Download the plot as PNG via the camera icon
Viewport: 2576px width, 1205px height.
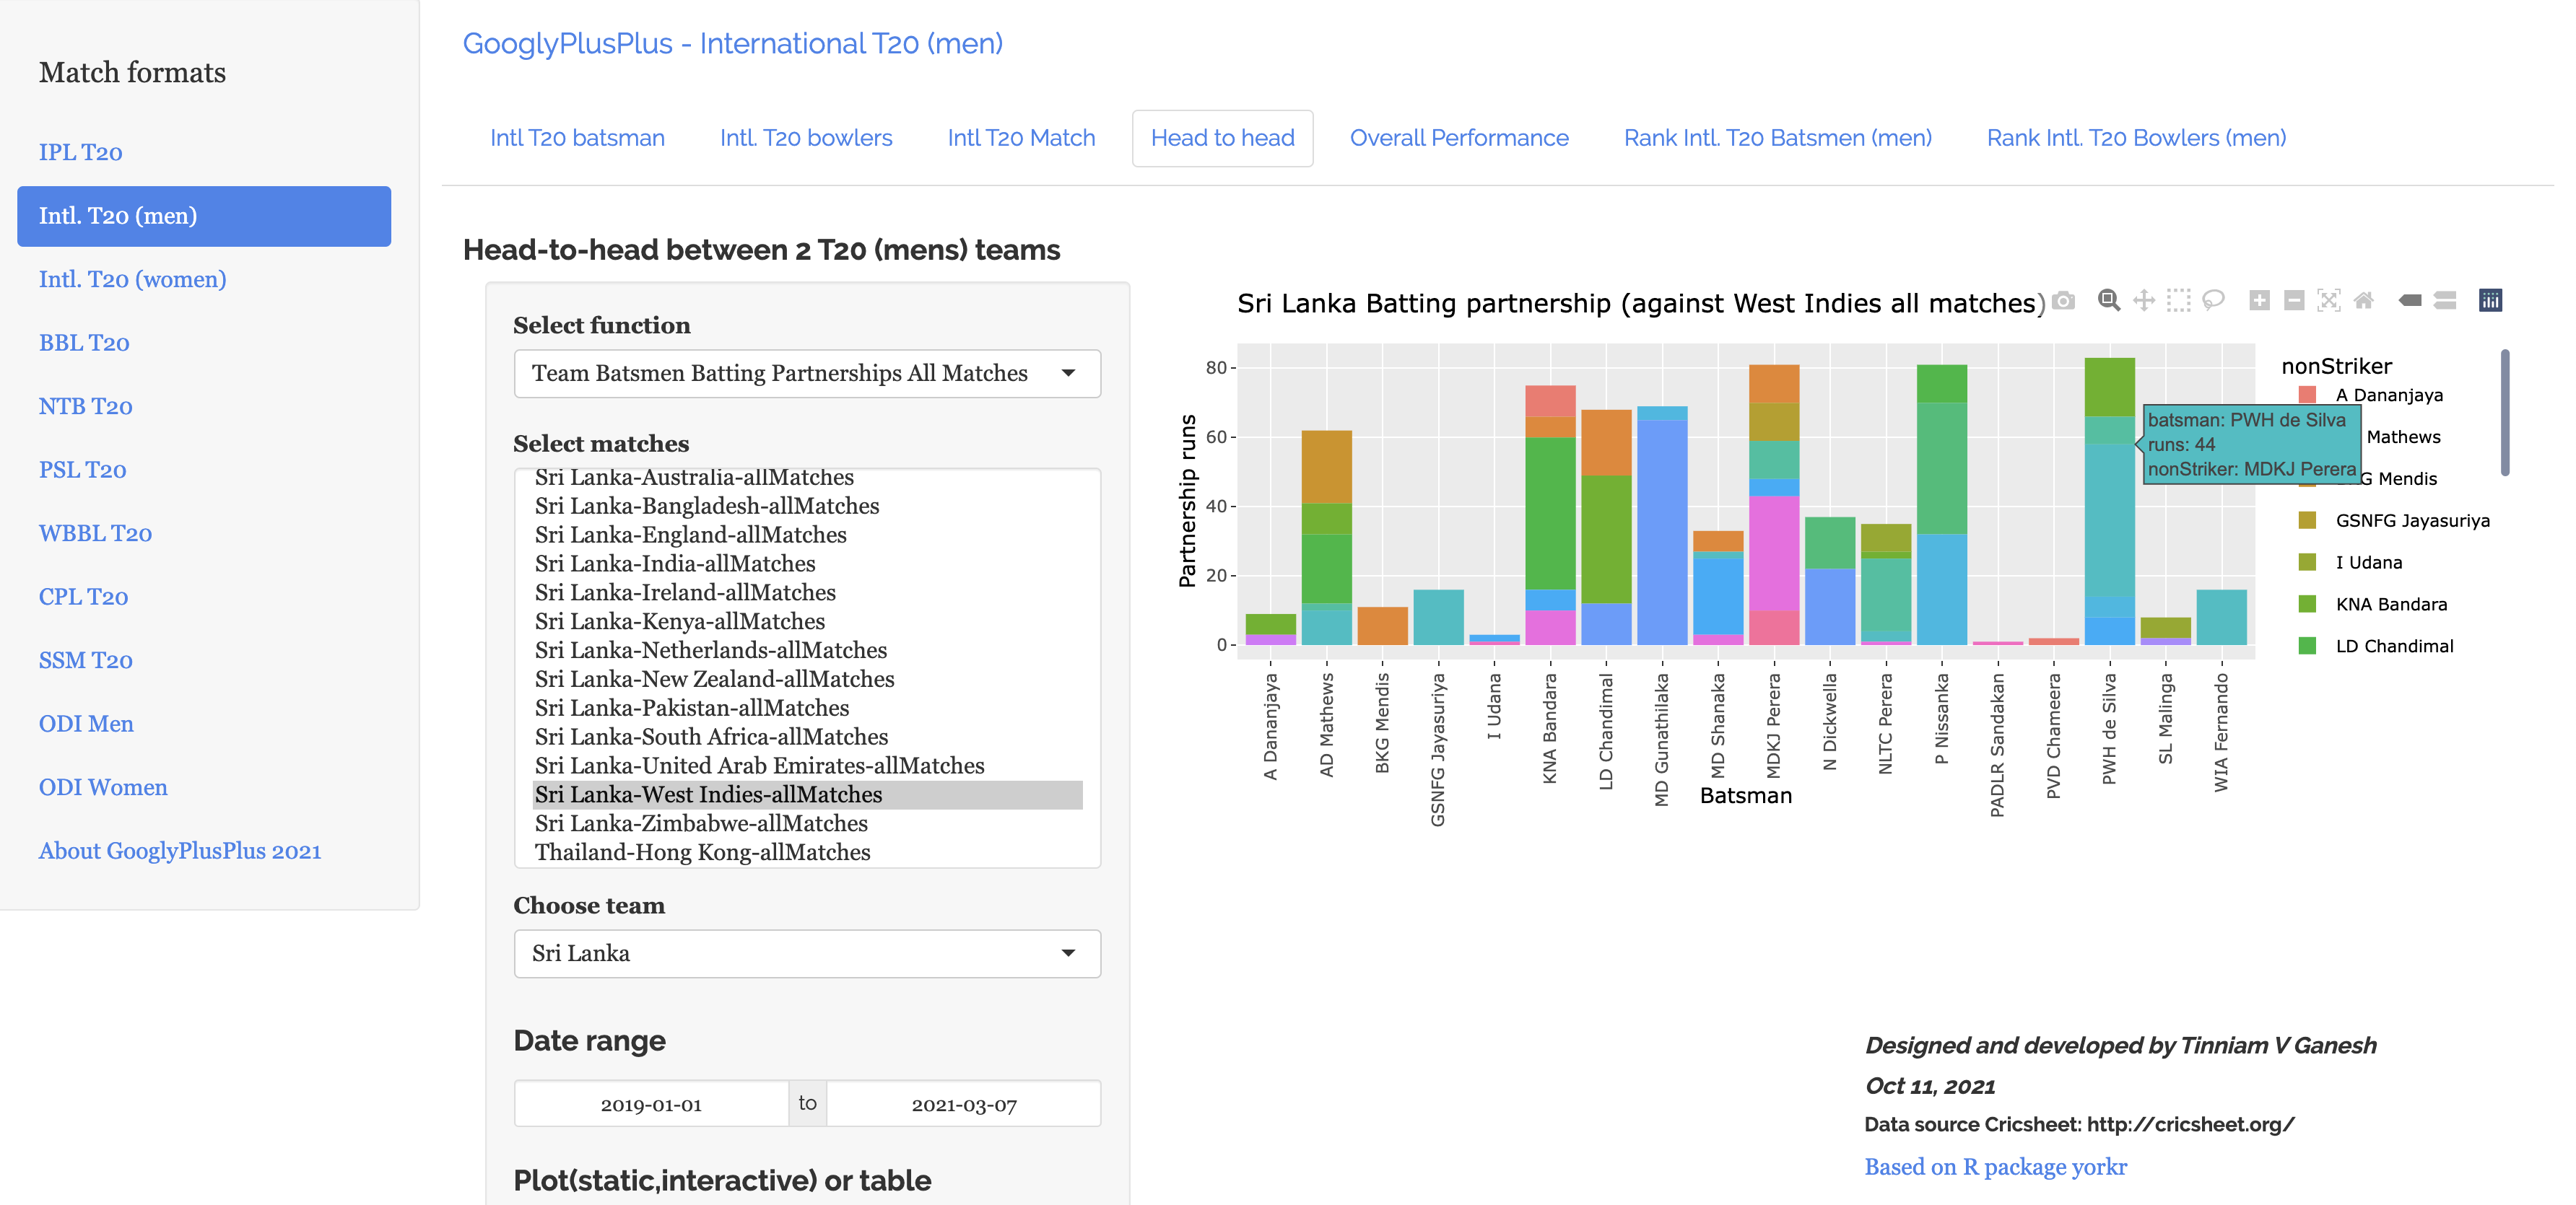[2063, 301]
